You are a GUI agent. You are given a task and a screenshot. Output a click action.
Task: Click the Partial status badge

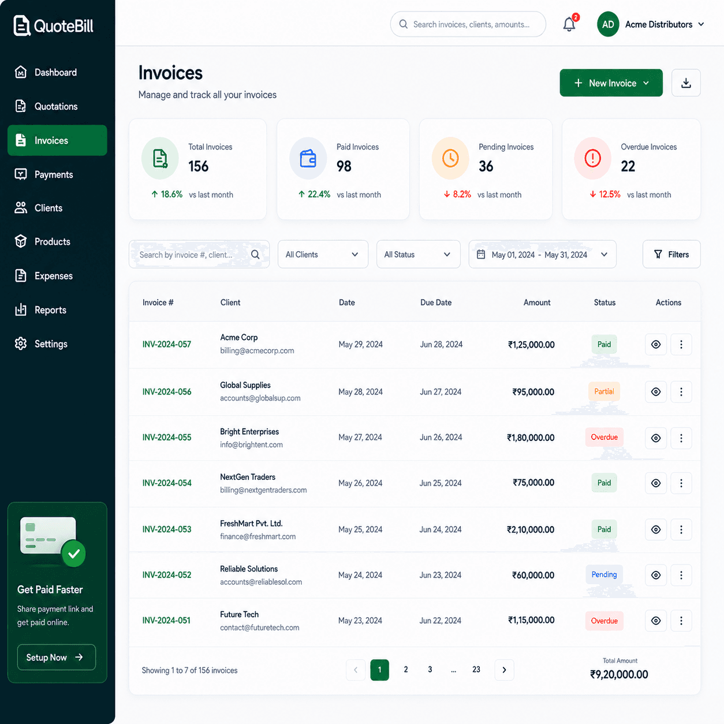point(604,391)
